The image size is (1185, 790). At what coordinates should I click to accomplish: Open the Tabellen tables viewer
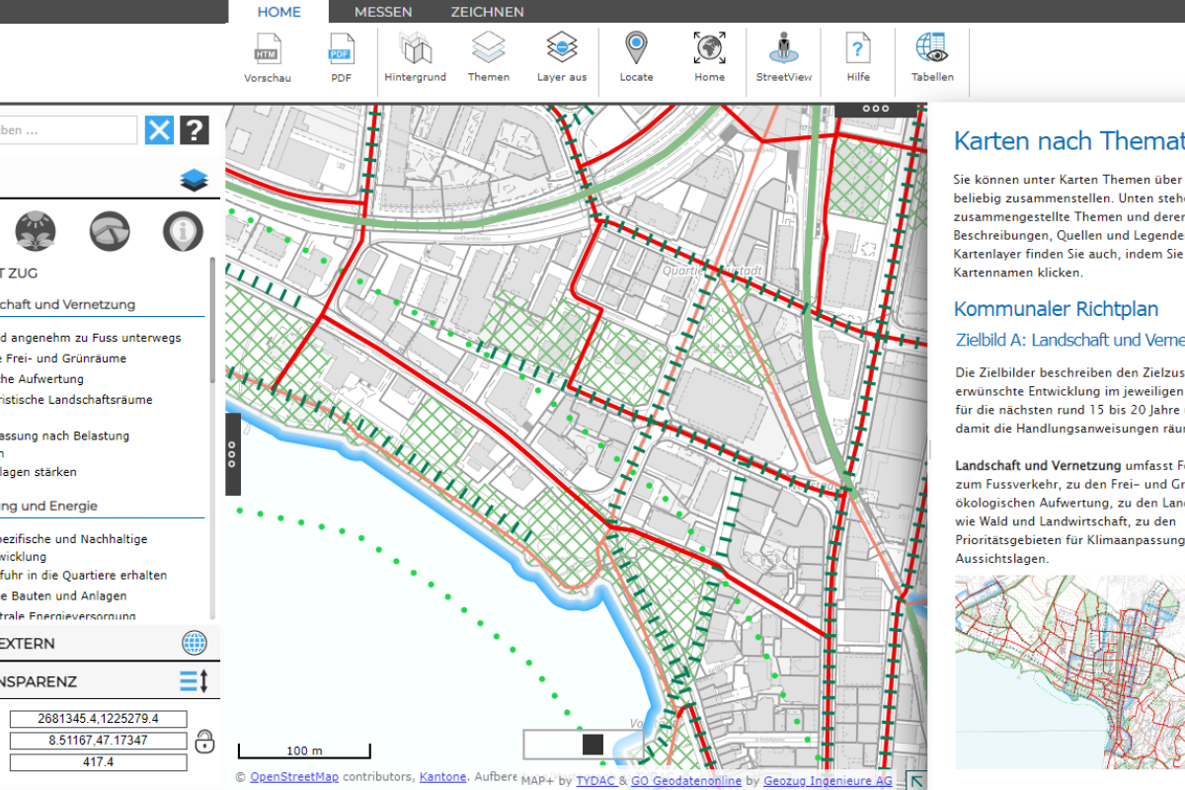click(x=931, y=49)
